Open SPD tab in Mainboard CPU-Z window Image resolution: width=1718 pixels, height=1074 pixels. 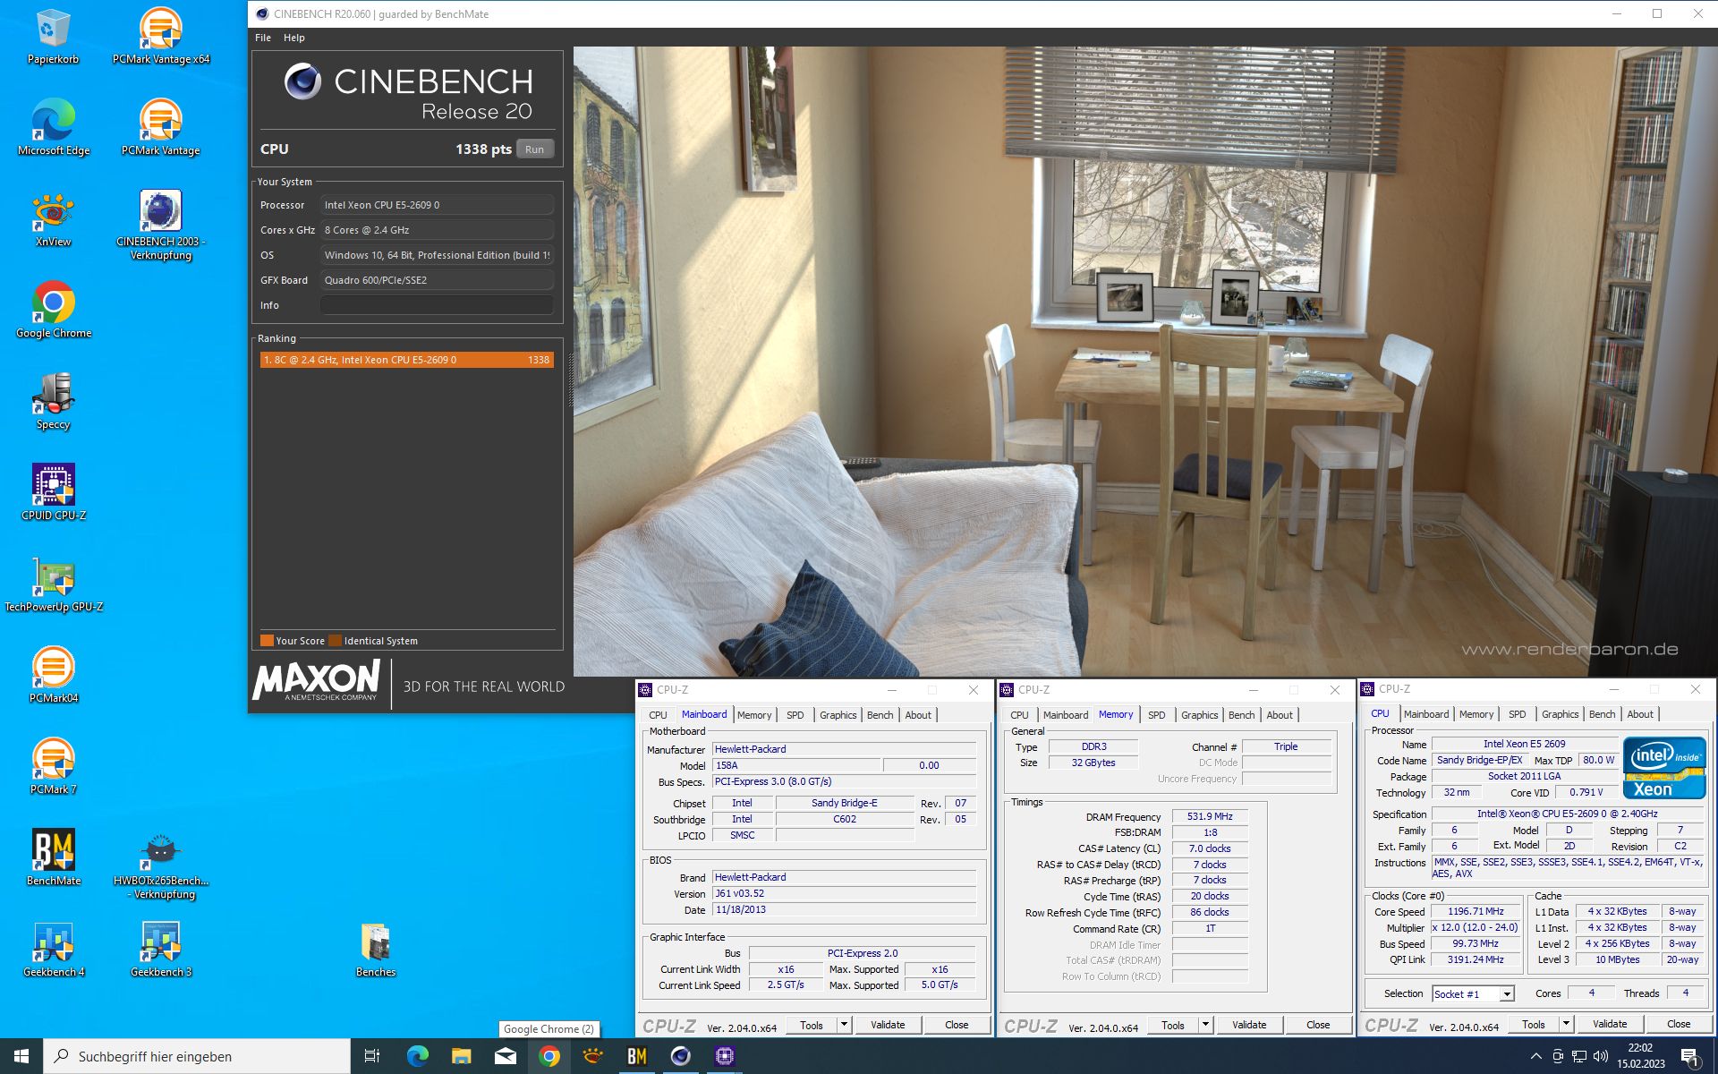point(795,715)
